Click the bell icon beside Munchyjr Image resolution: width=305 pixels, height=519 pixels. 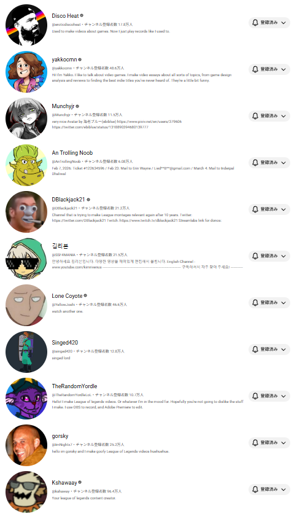(255, 116)
